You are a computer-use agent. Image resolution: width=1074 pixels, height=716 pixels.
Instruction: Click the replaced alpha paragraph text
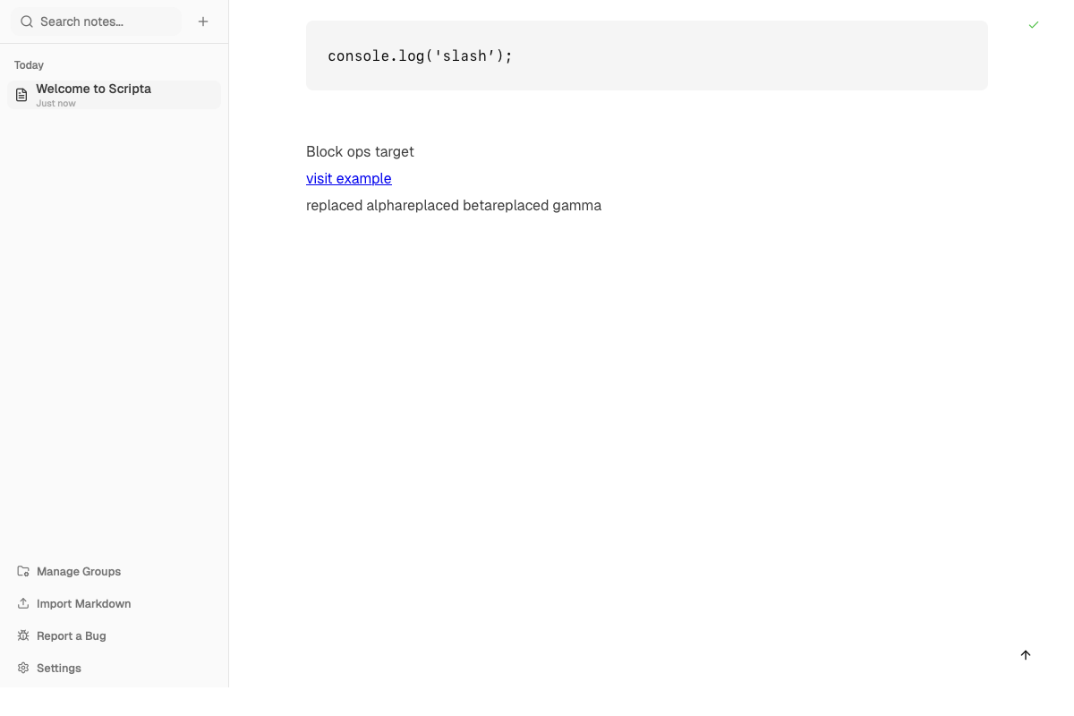(x=453, y=205)
